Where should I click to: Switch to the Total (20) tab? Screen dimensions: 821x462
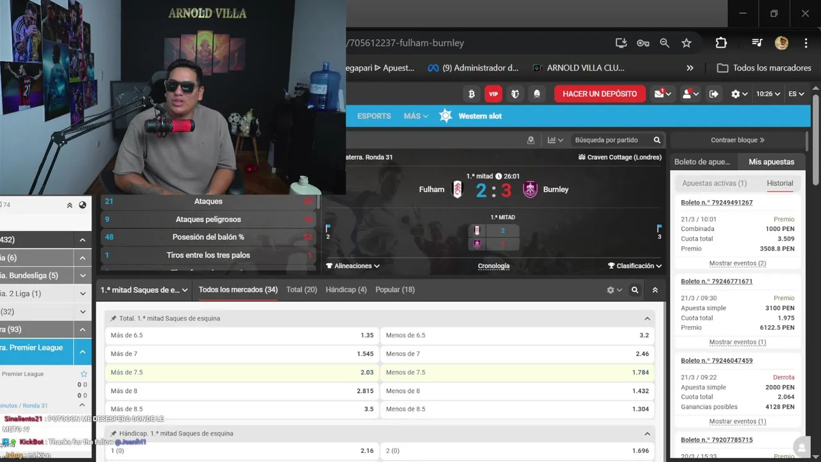point(301,289)
